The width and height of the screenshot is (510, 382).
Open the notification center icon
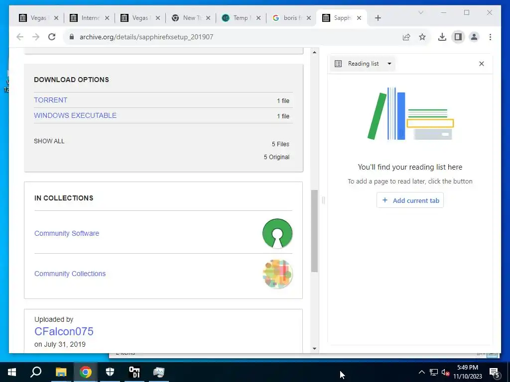point(495,373)
